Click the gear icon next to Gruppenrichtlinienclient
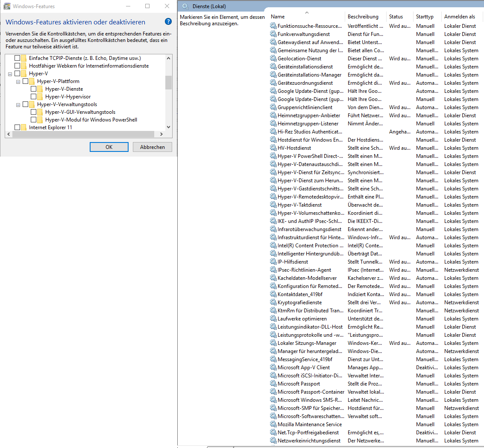Image resolution: width=484 pixels, height=448 pixels. pos(273,107)
